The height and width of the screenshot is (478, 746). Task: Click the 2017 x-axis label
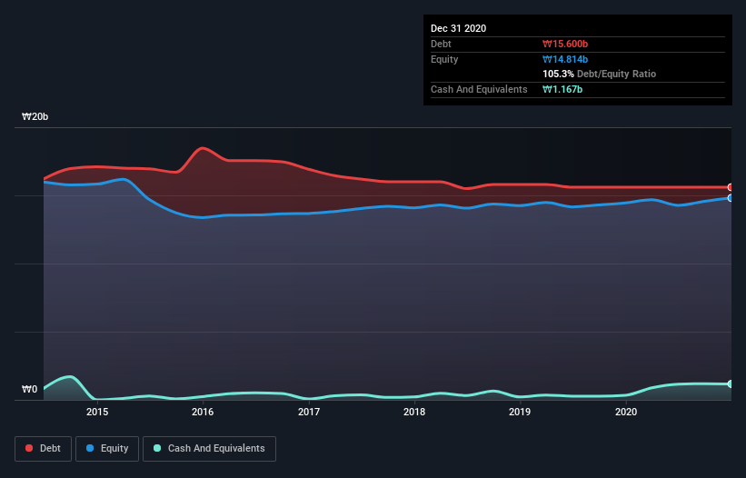309,412
